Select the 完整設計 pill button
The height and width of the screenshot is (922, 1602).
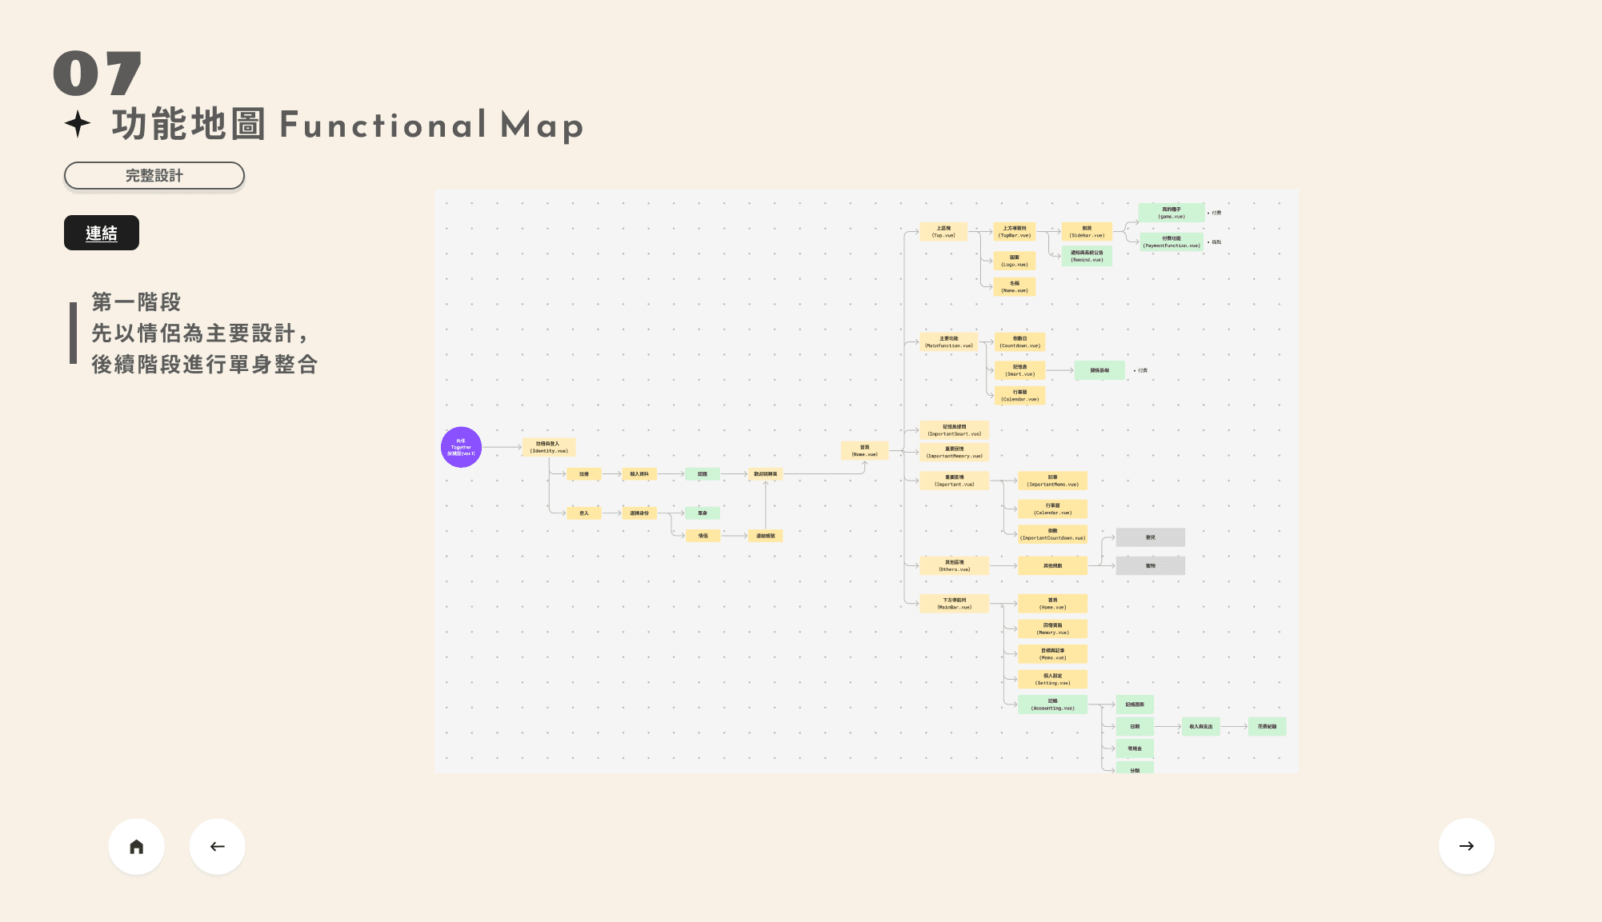click(154, 176)
